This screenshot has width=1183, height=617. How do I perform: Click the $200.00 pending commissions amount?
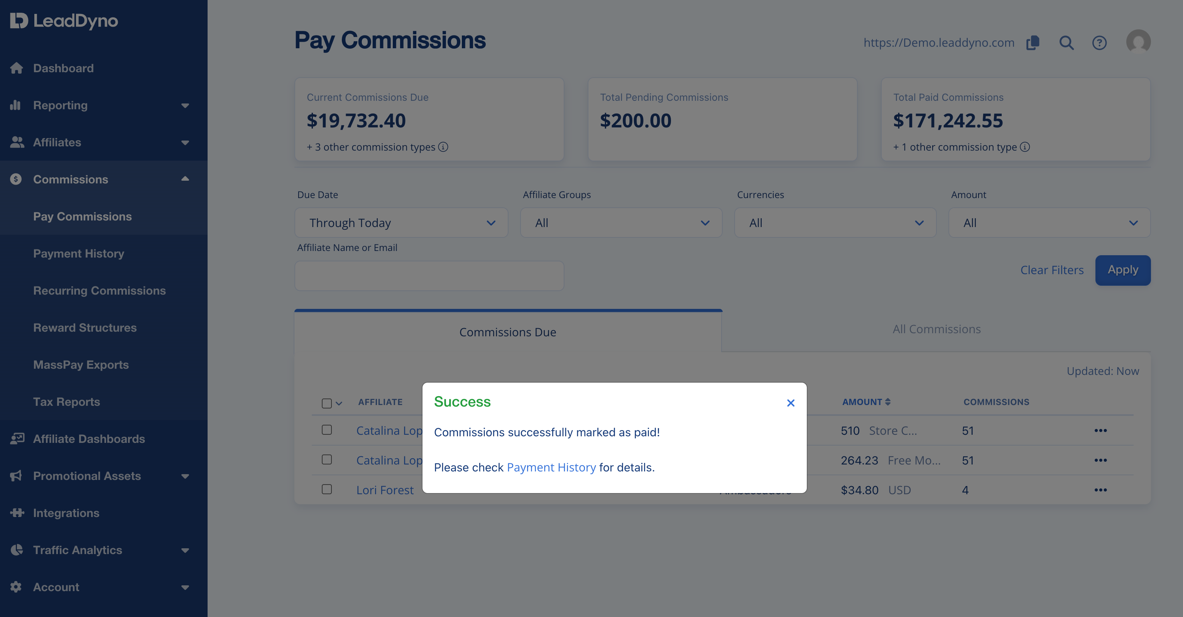point(635,121)
